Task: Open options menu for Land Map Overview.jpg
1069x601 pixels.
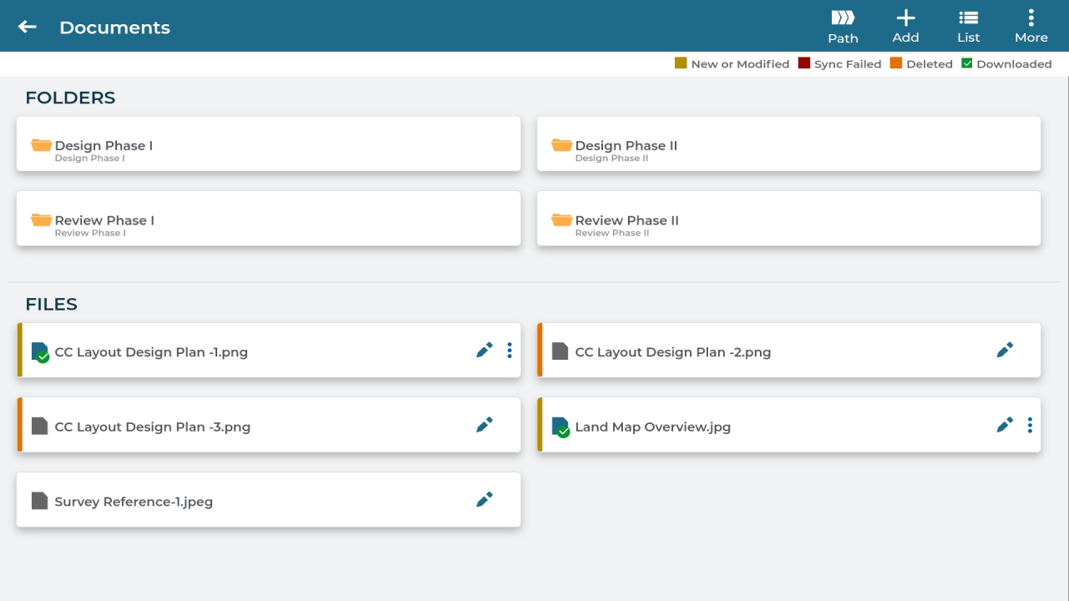Action: coord(1030,425)
